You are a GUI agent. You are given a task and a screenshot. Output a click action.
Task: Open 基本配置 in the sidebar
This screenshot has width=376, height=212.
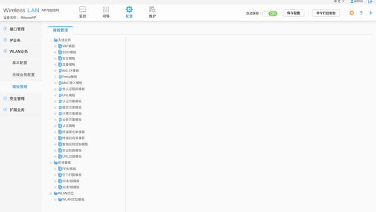click(x=19, y=63)
